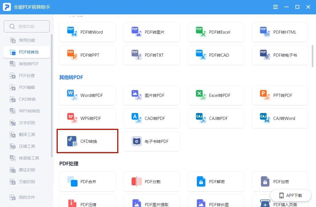316x207 pixels.
Task: Open the hamburger menu at top right
Action: click(x=275, y=7)
